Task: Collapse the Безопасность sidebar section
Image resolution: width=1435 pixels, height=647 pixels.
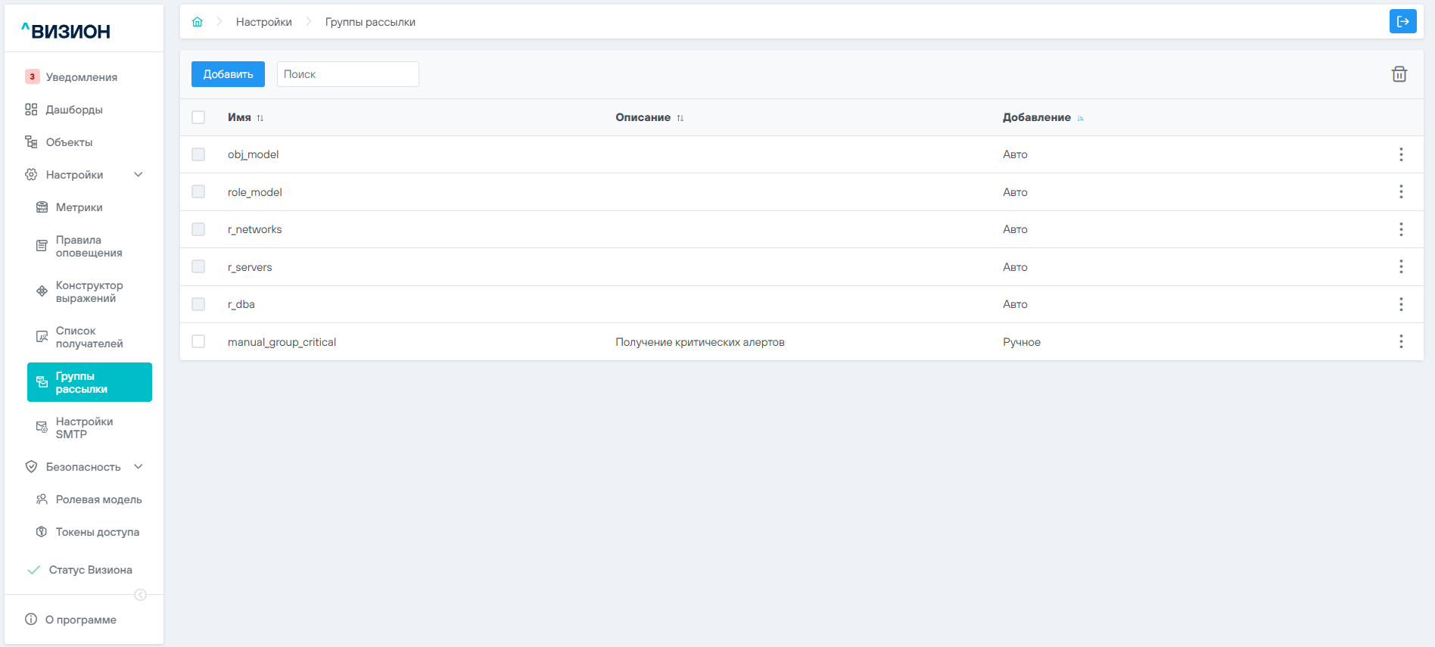Action: (139, 467)
